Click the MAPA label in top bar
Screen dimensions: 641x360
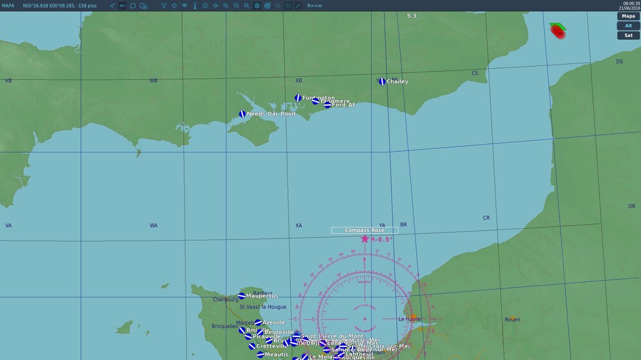8,6
